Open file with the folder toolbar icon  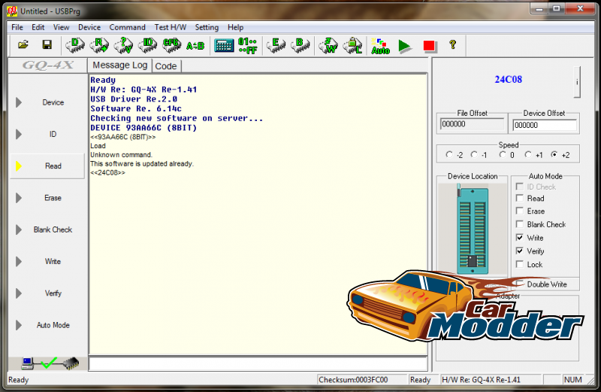pyautogui.click(x=23, y=45)
